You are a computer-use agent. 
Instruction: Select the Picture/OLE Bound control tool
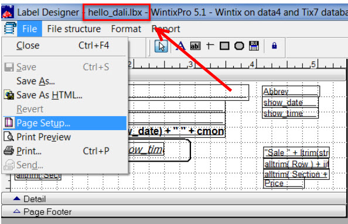tap(254, 45)
